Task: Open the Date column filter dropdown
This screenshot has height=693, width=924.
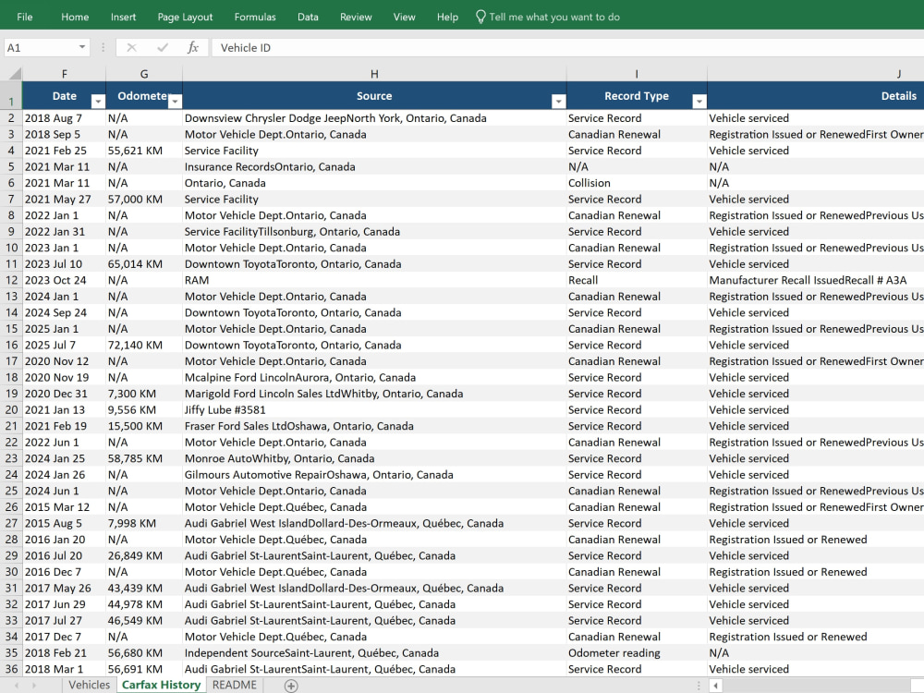Action: [x=99, y=102]
